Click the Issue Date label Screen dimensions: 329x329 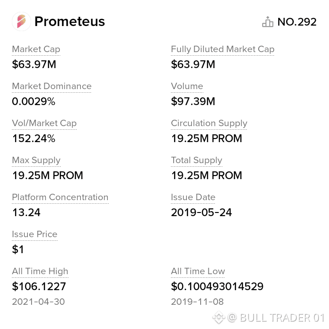[193, 197]
